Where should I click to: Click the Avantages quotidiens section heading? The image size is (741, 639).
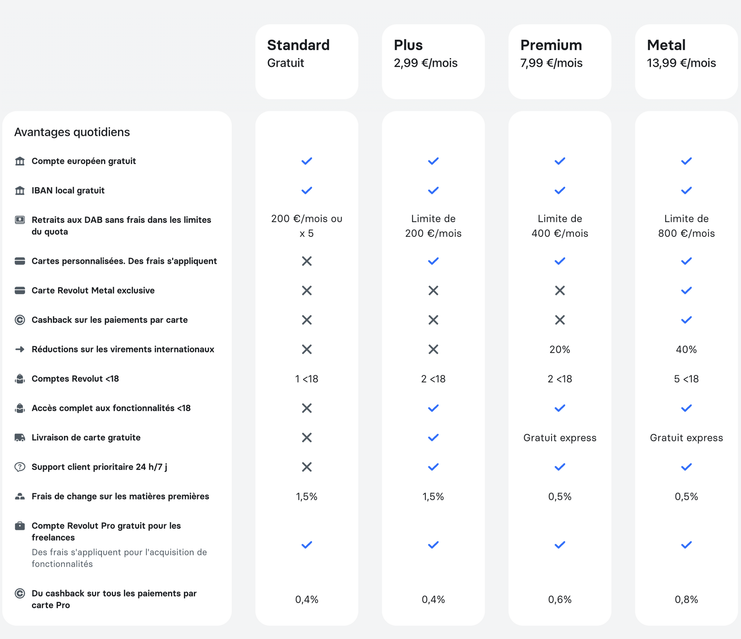(x=72, y=132)
